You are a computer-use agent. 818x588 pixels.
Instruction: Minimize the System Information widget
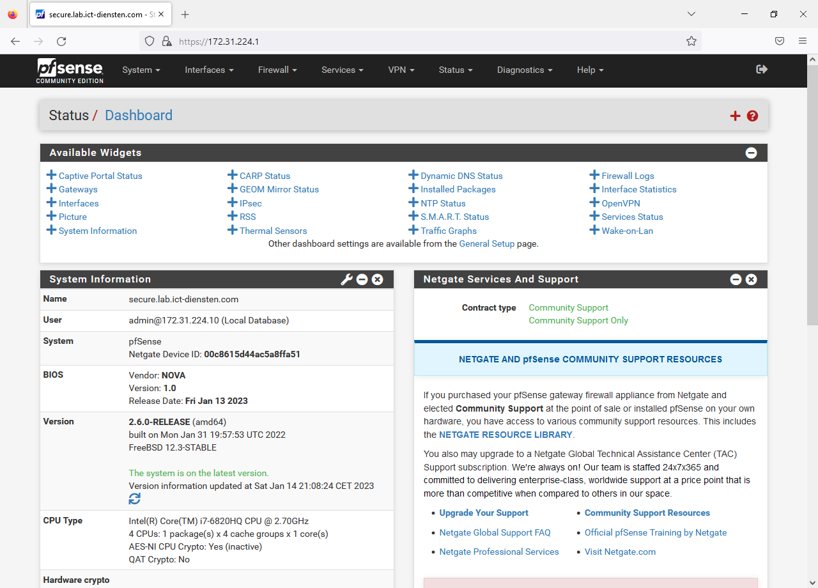(362, 279)
